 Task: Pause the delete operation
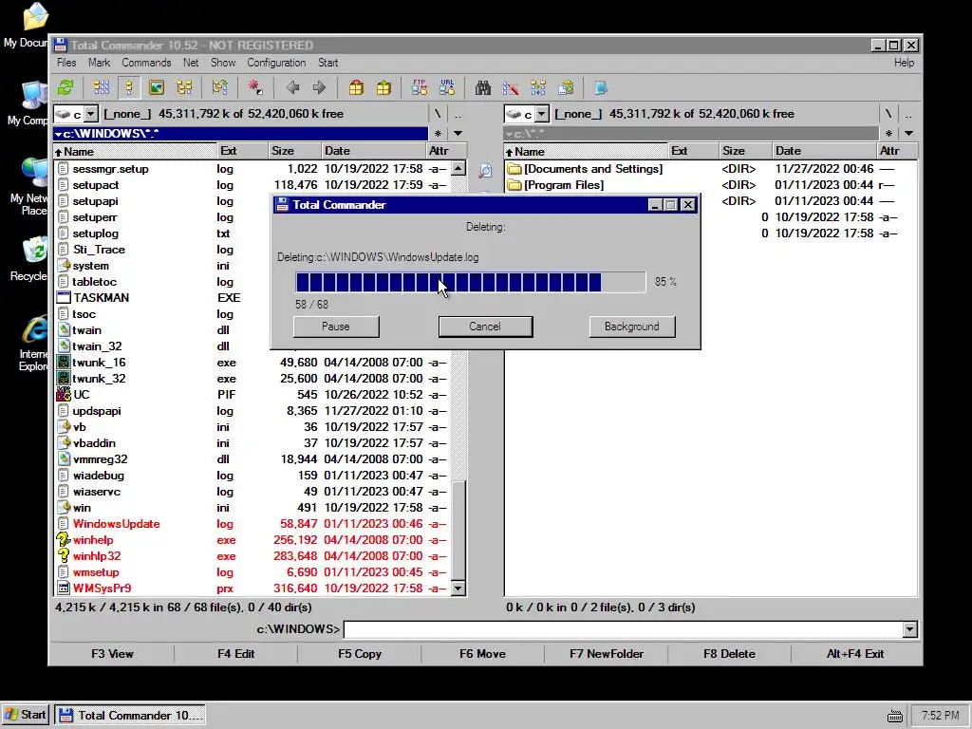[336, 327]
